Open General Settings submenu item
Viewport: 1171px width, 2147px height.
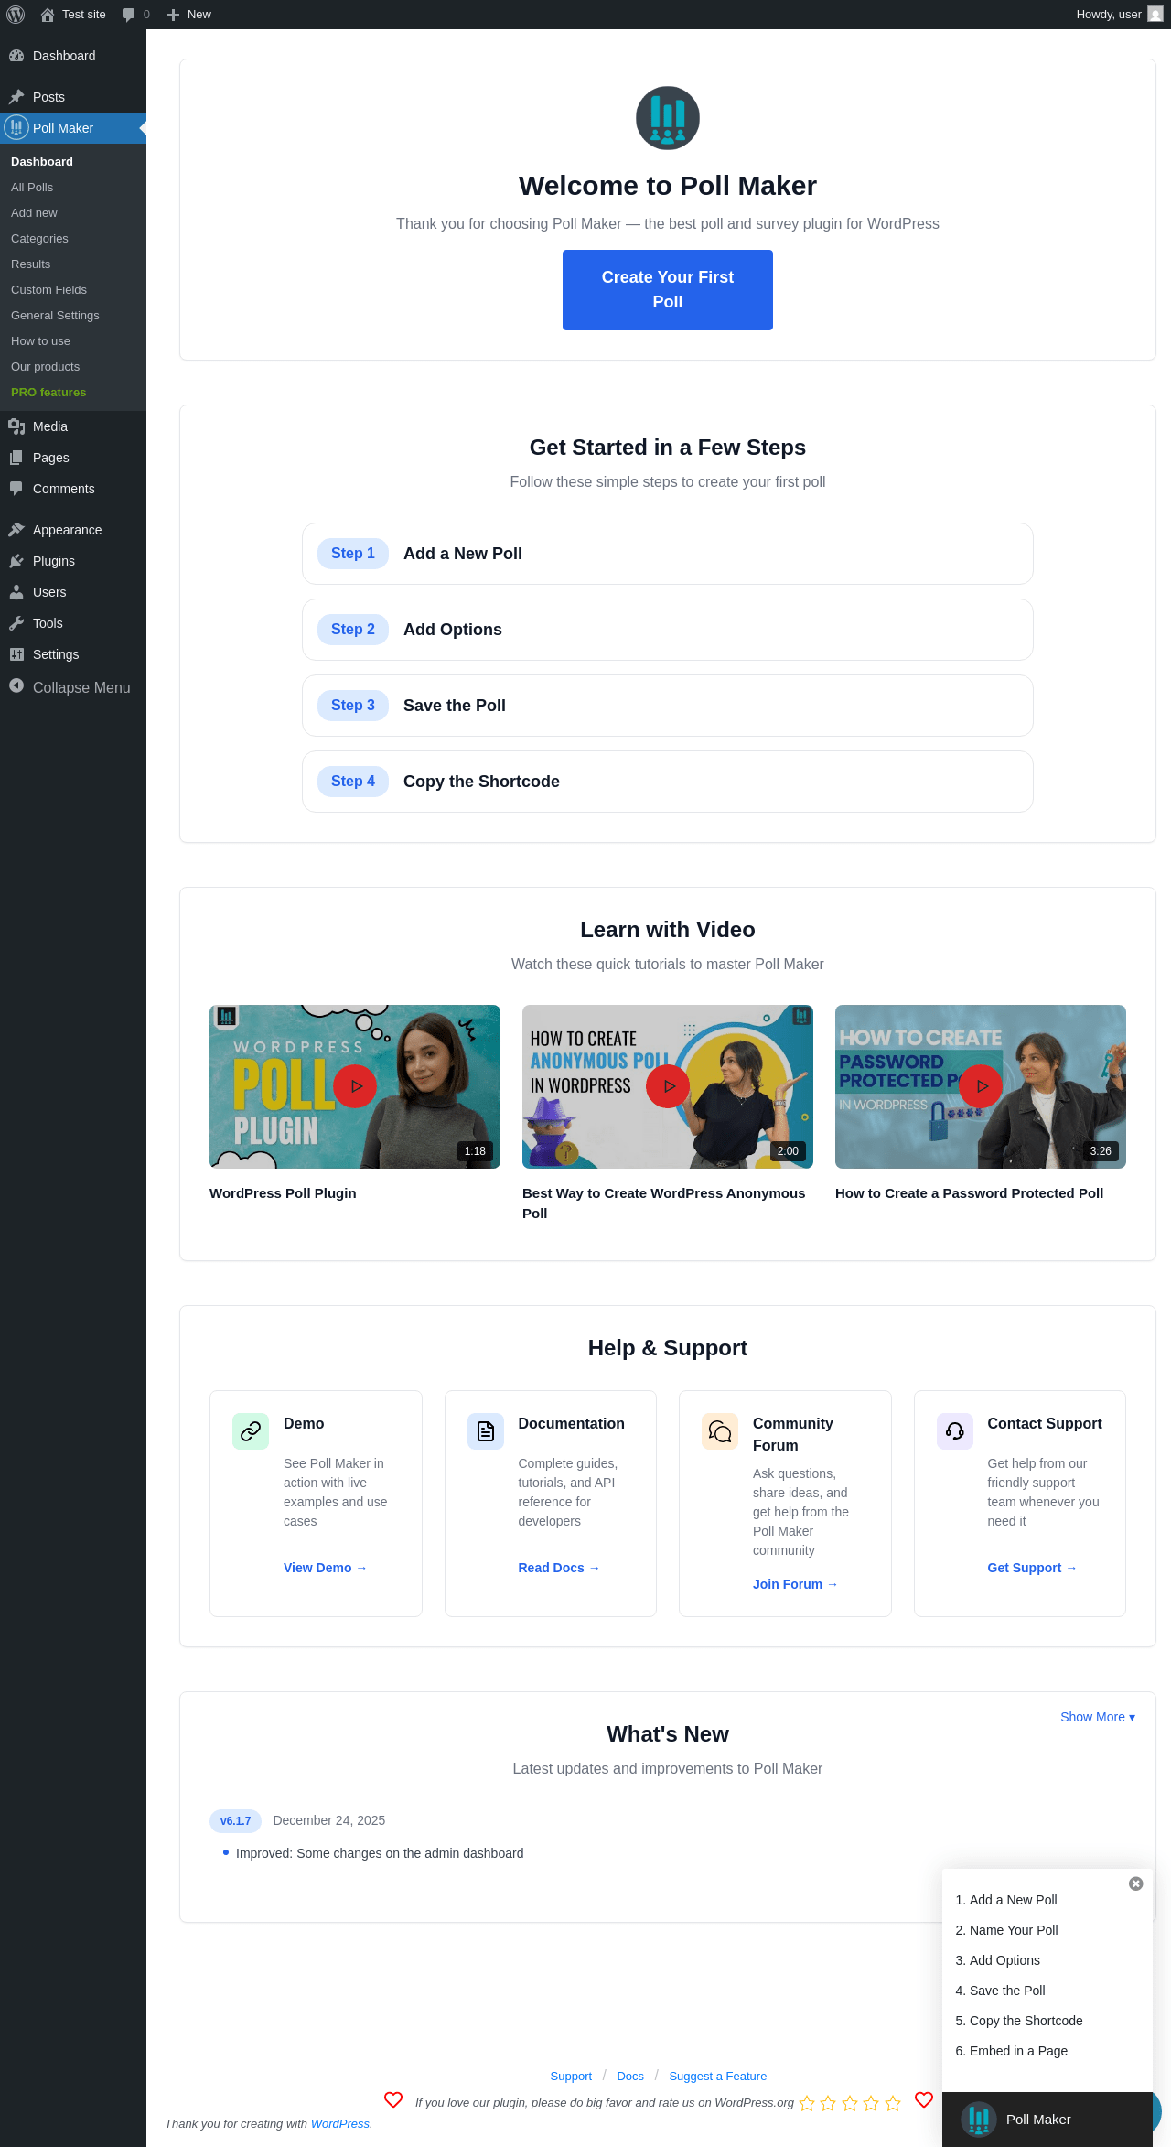pyautogui.click(x=73, y=316)
